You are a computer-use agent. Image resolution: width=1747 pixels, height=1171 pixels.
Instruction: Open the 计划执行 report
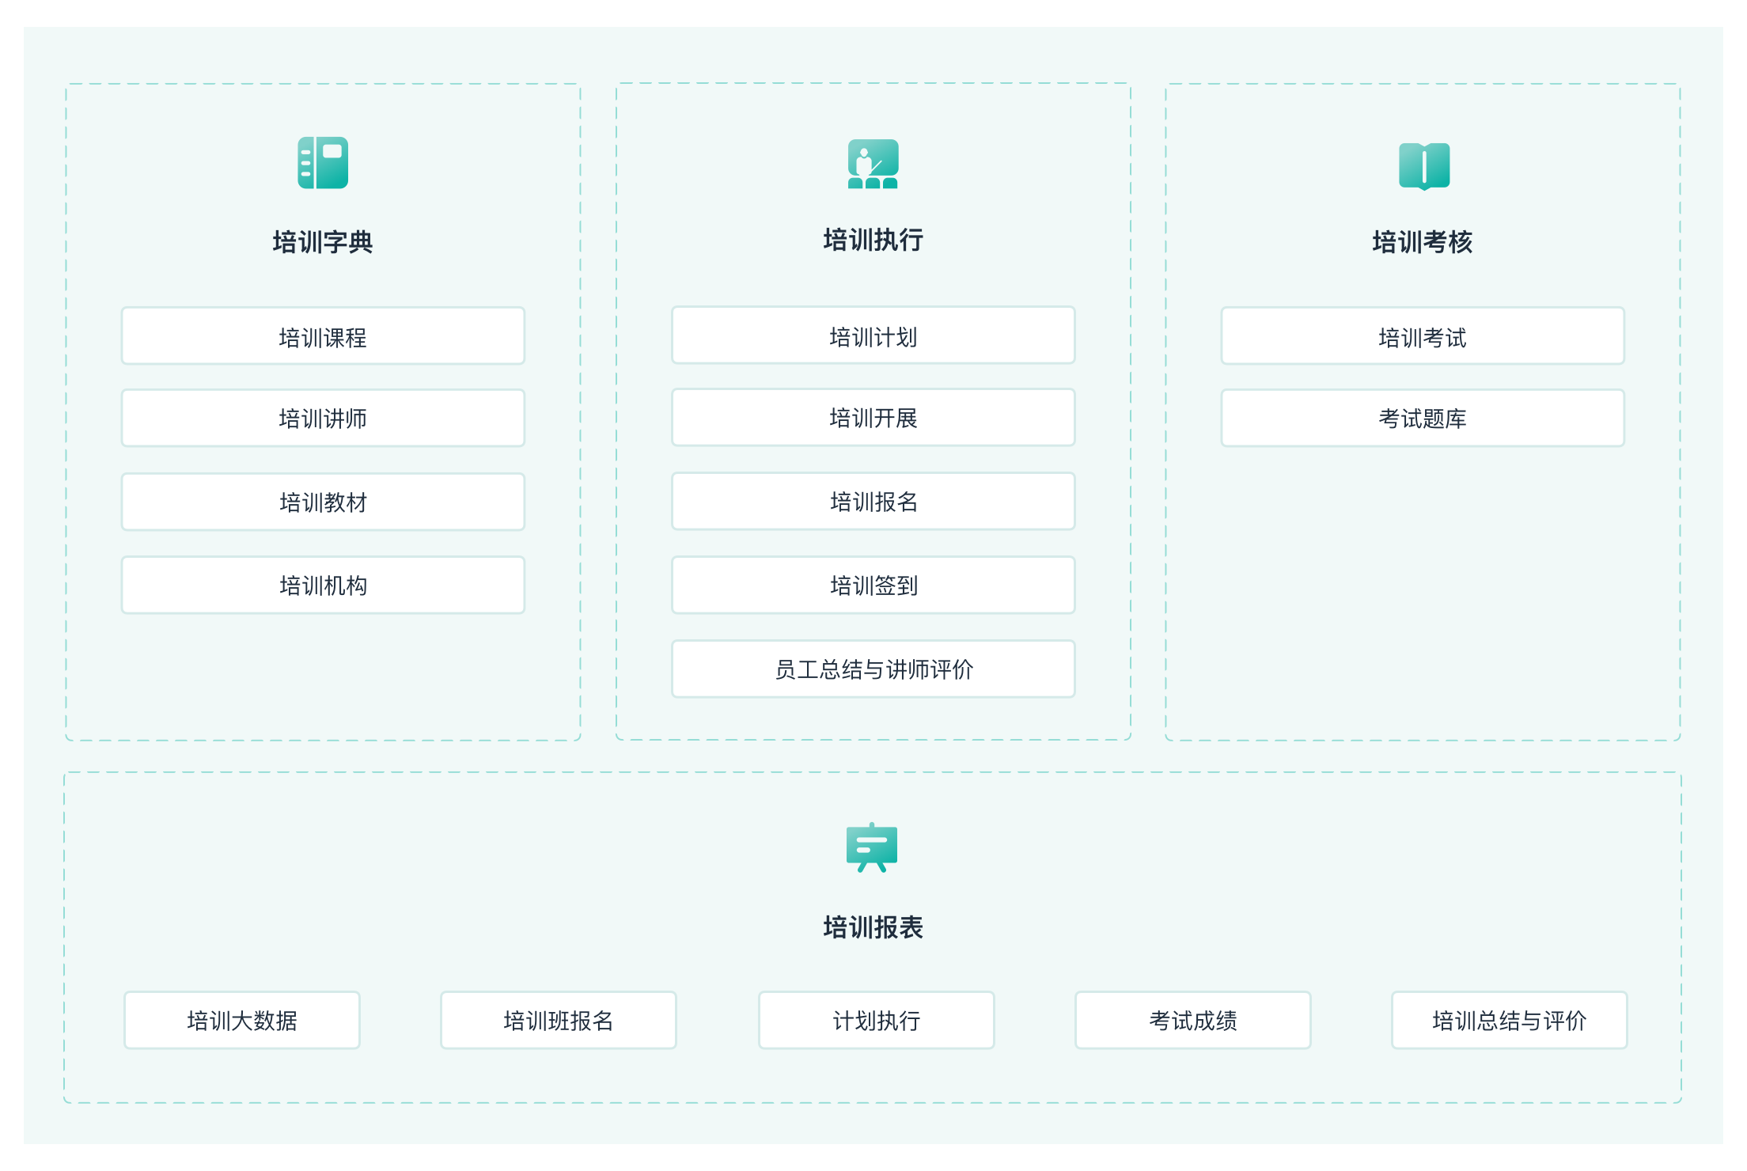click(876, 1021)
